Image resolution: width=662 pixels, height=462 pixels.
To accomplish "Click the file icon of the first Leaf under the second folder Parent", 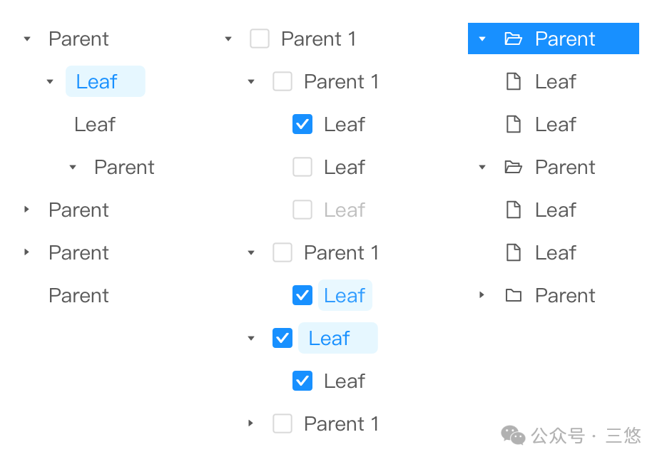I will (x=513, y=210).
